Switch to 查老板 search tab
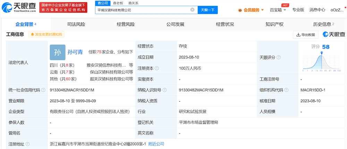 (x=118, y=3)
